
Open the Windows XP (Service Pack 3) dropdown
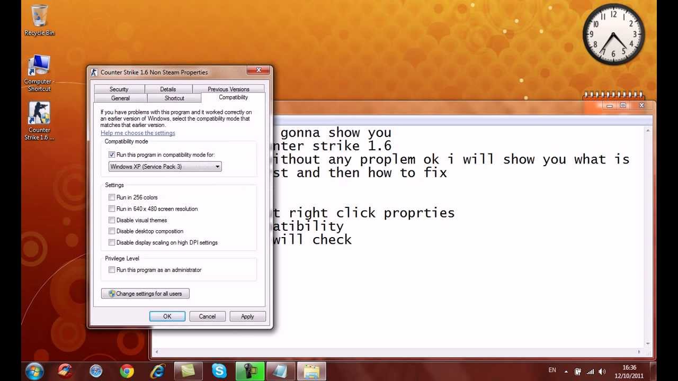point(165,167)
